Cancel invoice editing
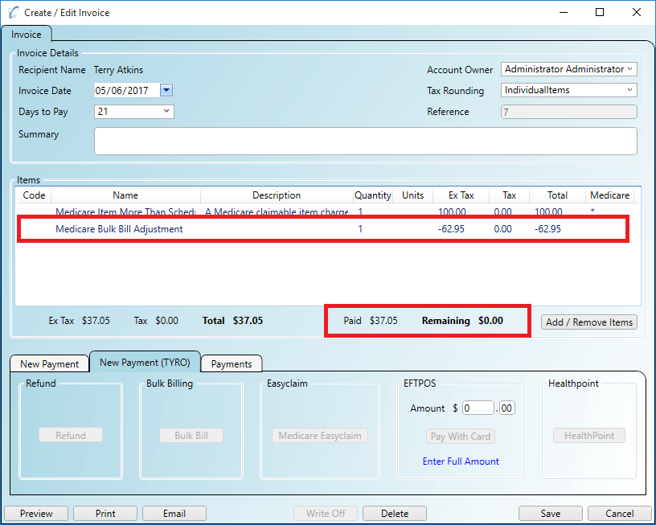Image resolution: width=656 pixels, height=525 pixels. tap(619, 513)
